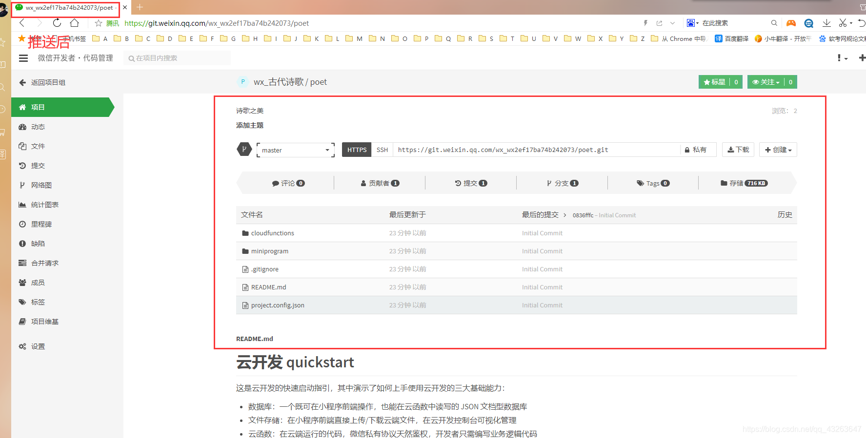The image size is (866, 438).
Task: Open bookmark folder A
Action: coord(100,38)
